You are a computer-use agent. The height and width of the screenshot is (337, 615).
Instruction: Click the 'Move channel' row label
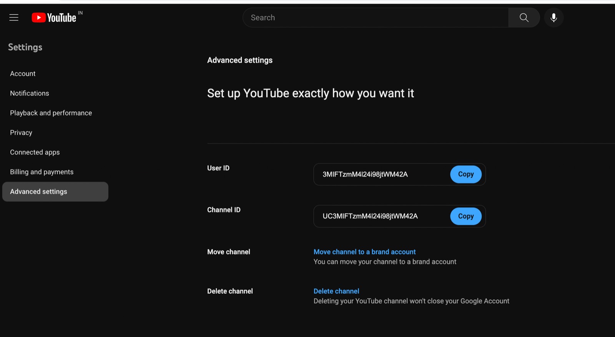coord(229,252)
